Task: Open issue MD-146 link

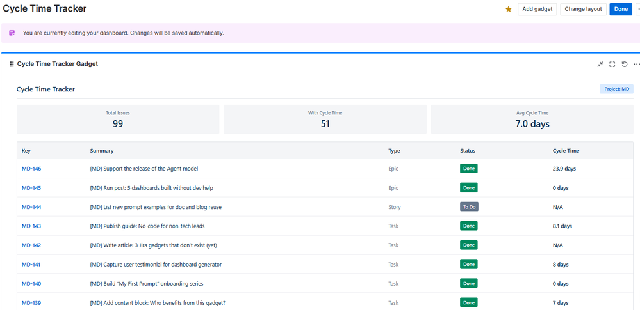Action: (31, 169)
